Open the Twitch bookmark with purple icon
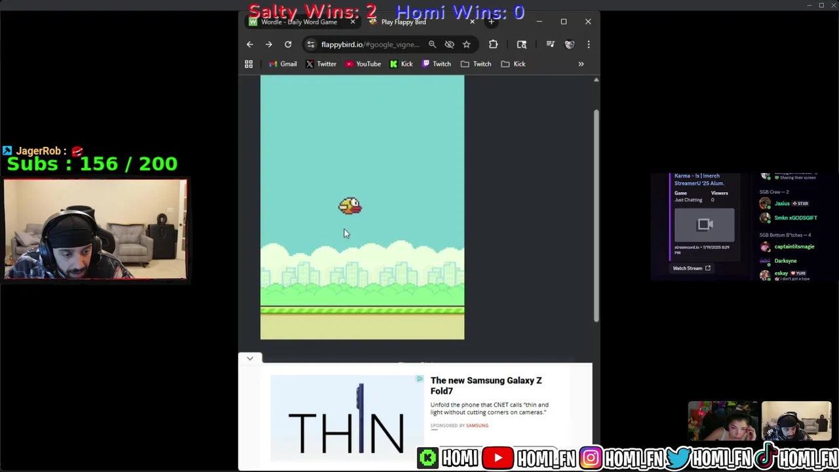This screenshot has height=472, width=839. click(437, 64)
